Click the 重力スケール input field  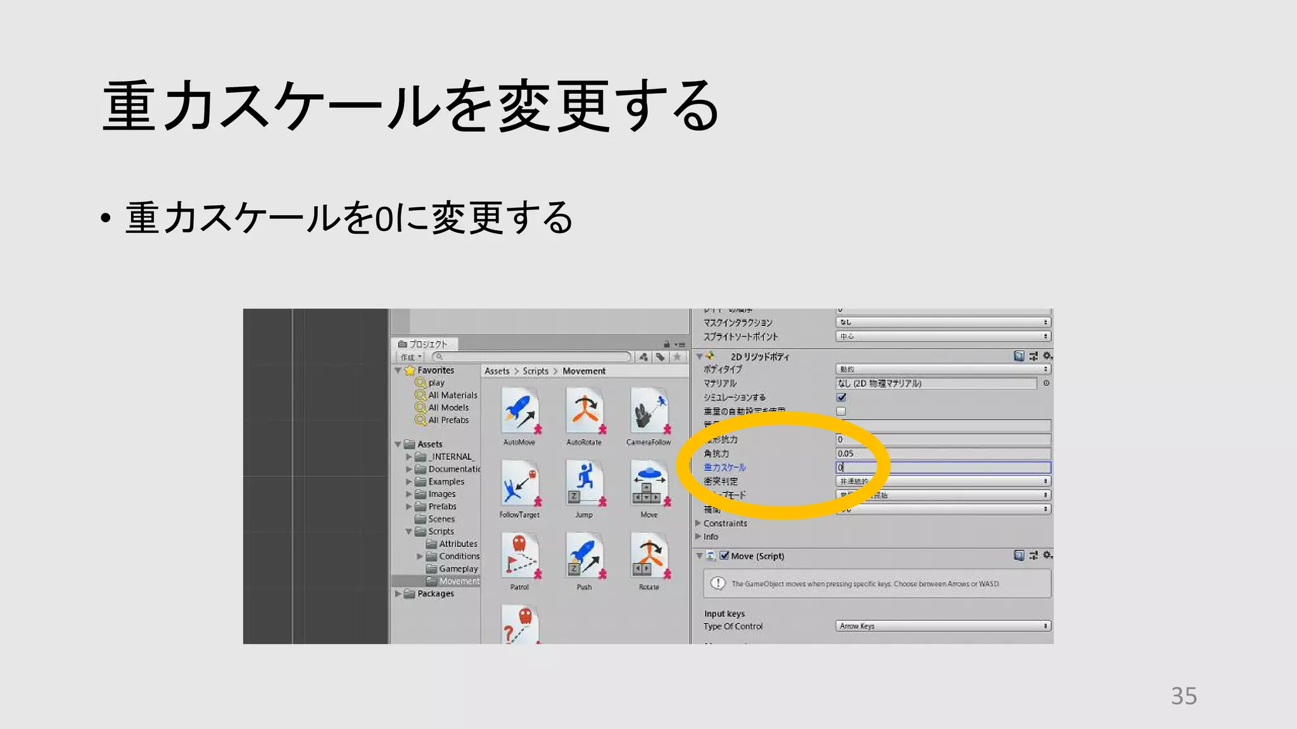pos(943,468)
